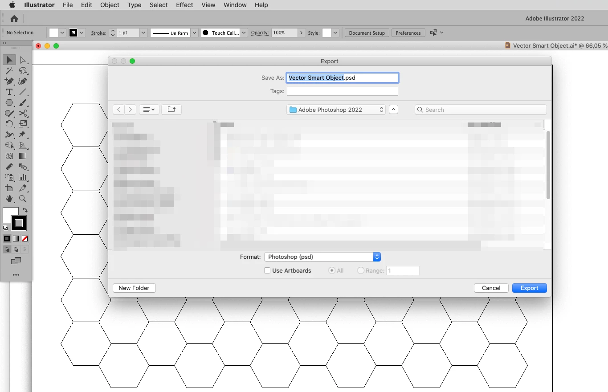Open the Adobe Photoshop 2022 location dropdown

click(x=336, y=110)
